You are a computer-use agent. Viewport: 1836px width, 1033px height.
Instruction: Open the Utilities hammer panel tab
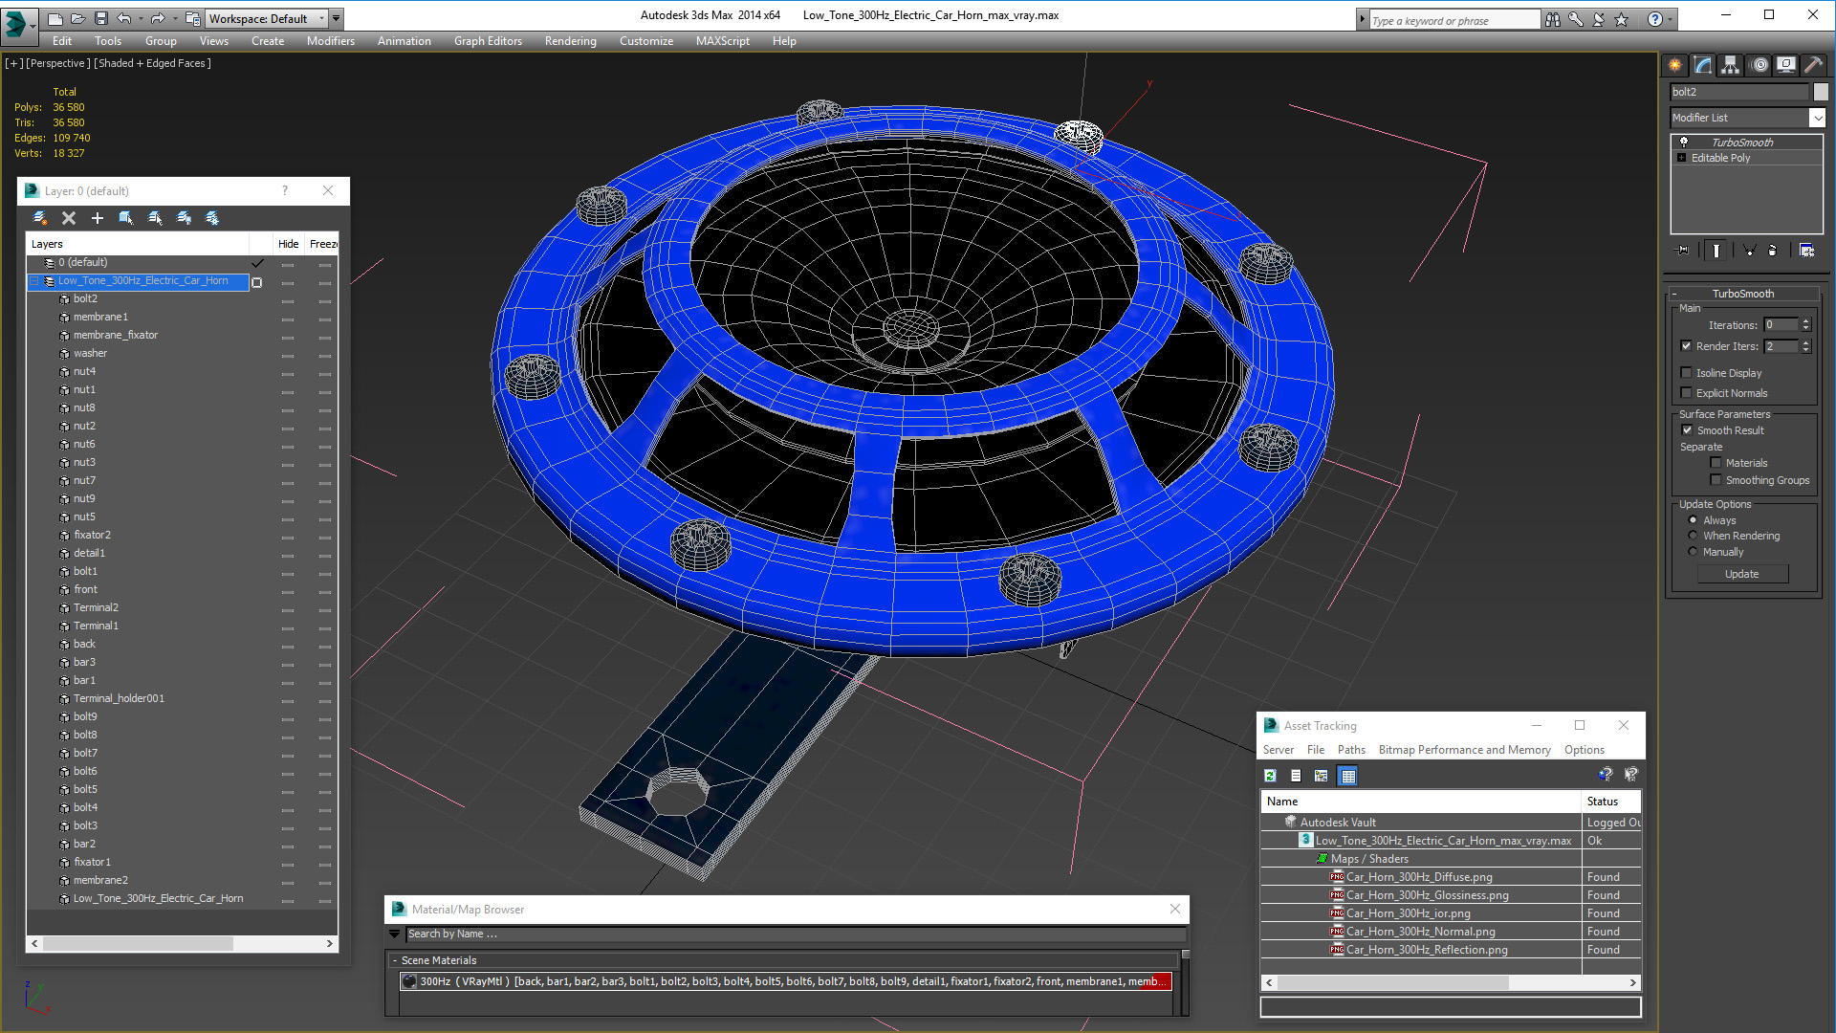(x=1813, y=65)
